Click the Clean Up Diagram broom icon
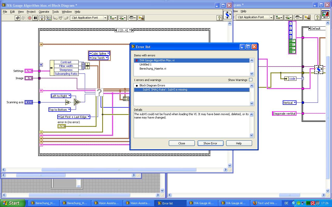Image resolution: width=332 pixels, height=207 pixels. 141,18
